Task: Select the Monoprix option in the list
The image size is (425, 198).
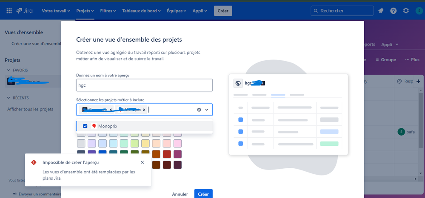Action: click(145, 126)
